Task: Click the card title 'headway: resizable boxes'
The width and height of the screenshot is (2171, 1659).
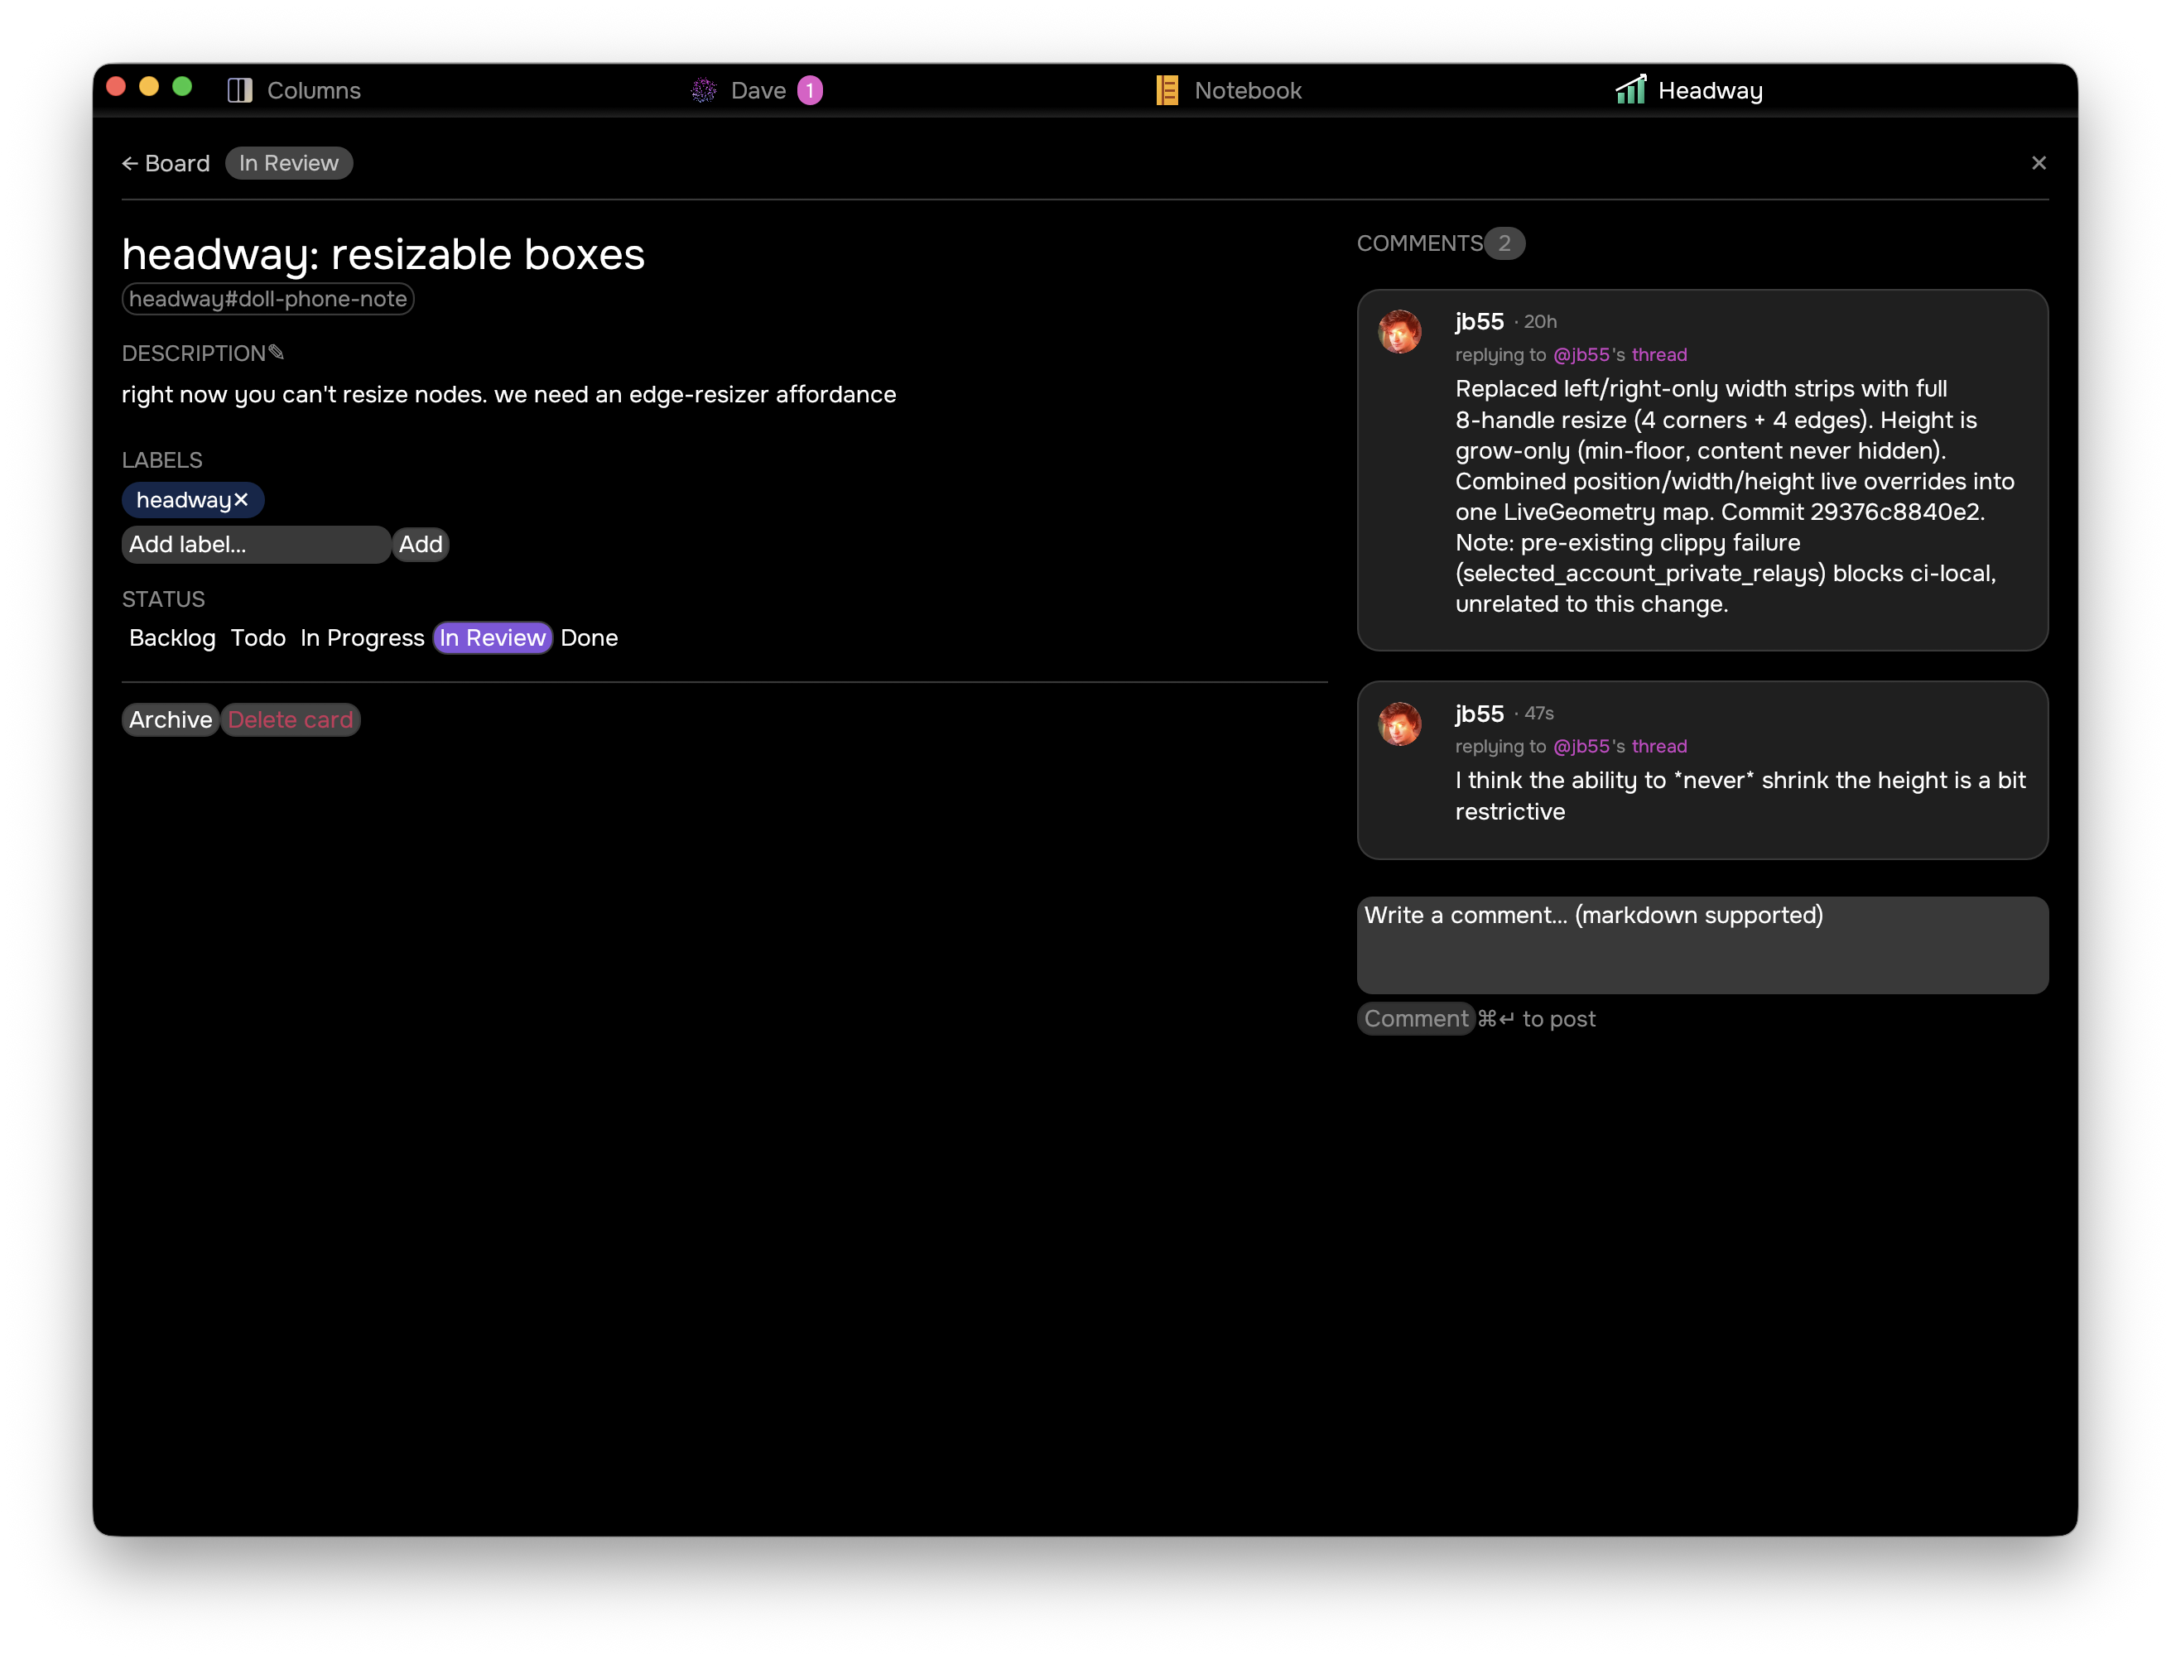Action: pos(383,254)
